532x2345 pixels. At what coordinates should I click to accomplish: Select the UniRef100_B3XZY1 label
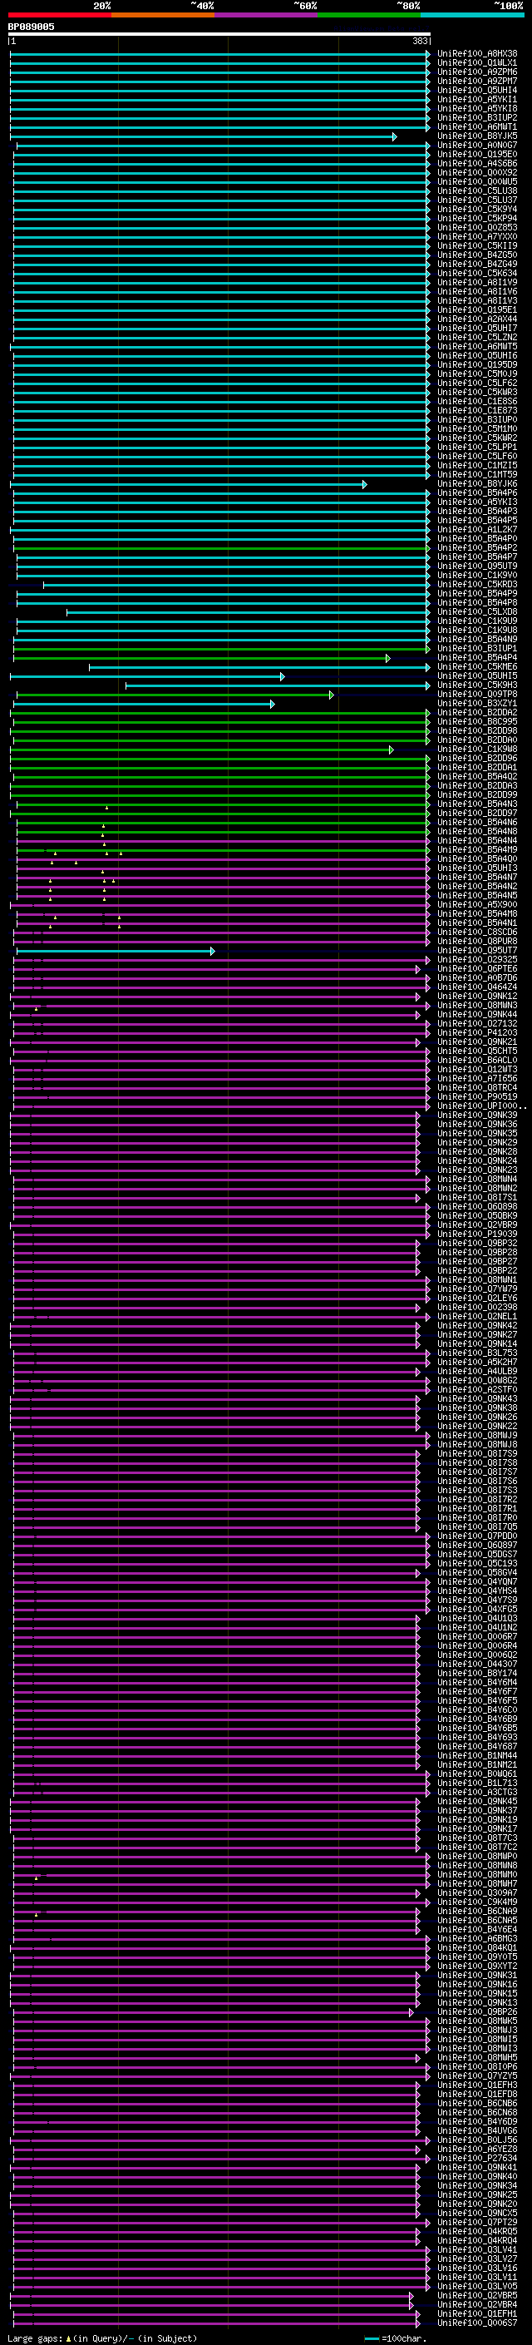point(477,704)
